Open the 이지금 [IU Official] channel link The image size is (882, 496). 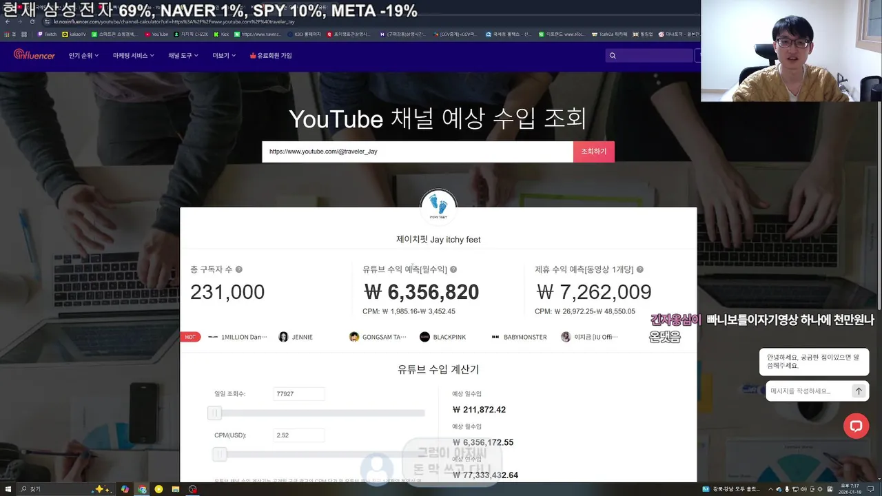click(589, 337)
